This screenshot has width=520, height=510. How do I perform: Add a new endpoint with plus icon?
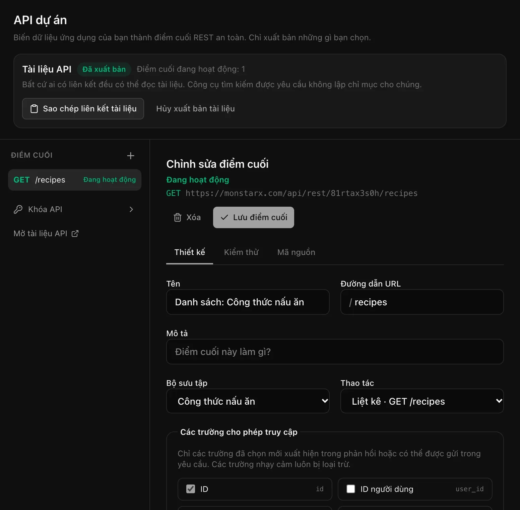click(x=131, y=156)
